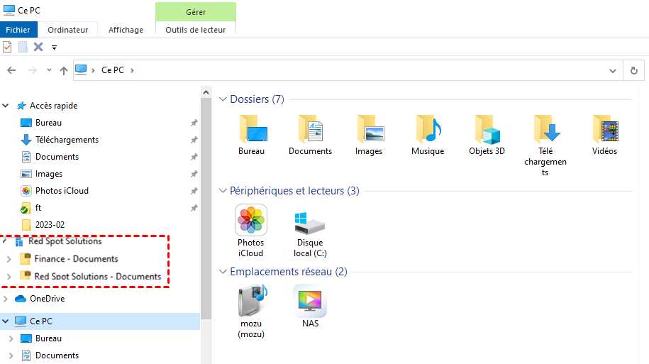Refresh the current location

(633, 70)
